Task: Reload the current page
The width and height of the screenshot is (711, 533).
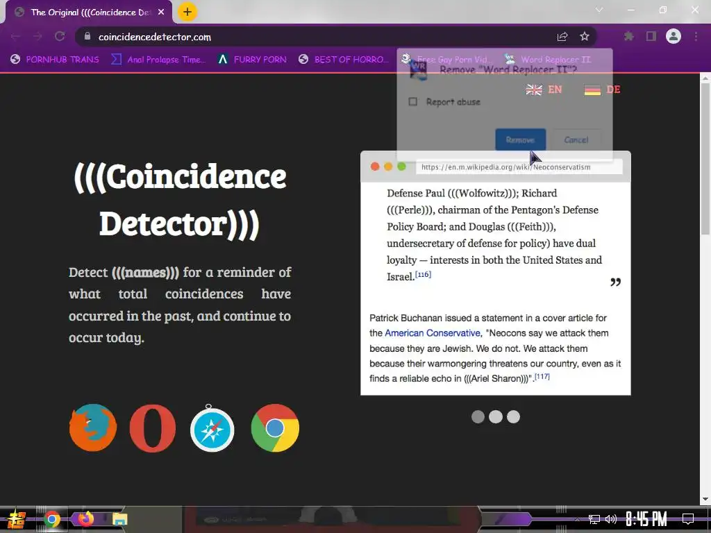Action: 60,37
